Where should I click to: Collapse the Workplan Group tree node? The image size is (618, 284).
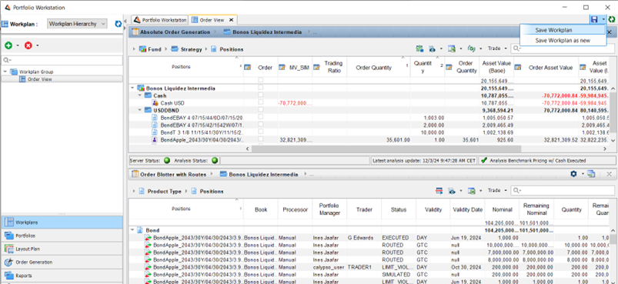click(5, 72)
